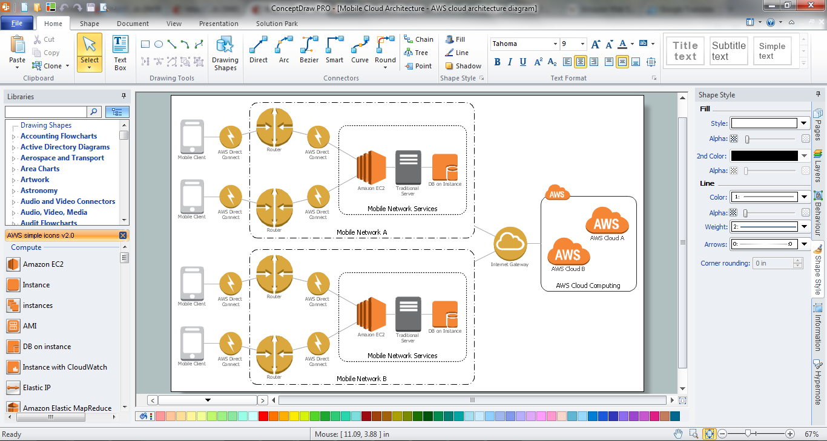
Task: Choose the Arc connector tool
Action: coord(284,50)
